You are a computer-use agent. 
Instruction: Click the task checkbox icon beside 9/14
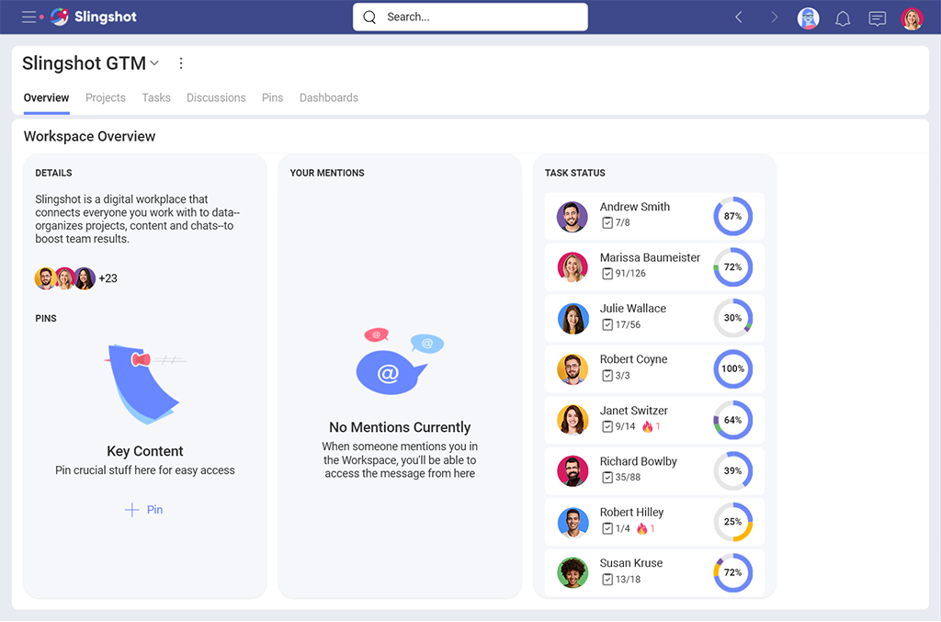tap(607, 426)
